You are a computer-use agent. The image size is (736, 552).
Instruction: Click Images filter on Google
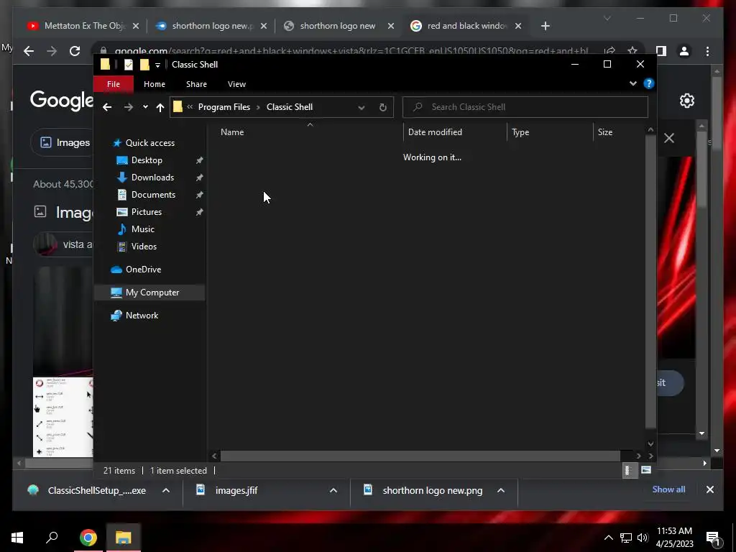(65, 142)
